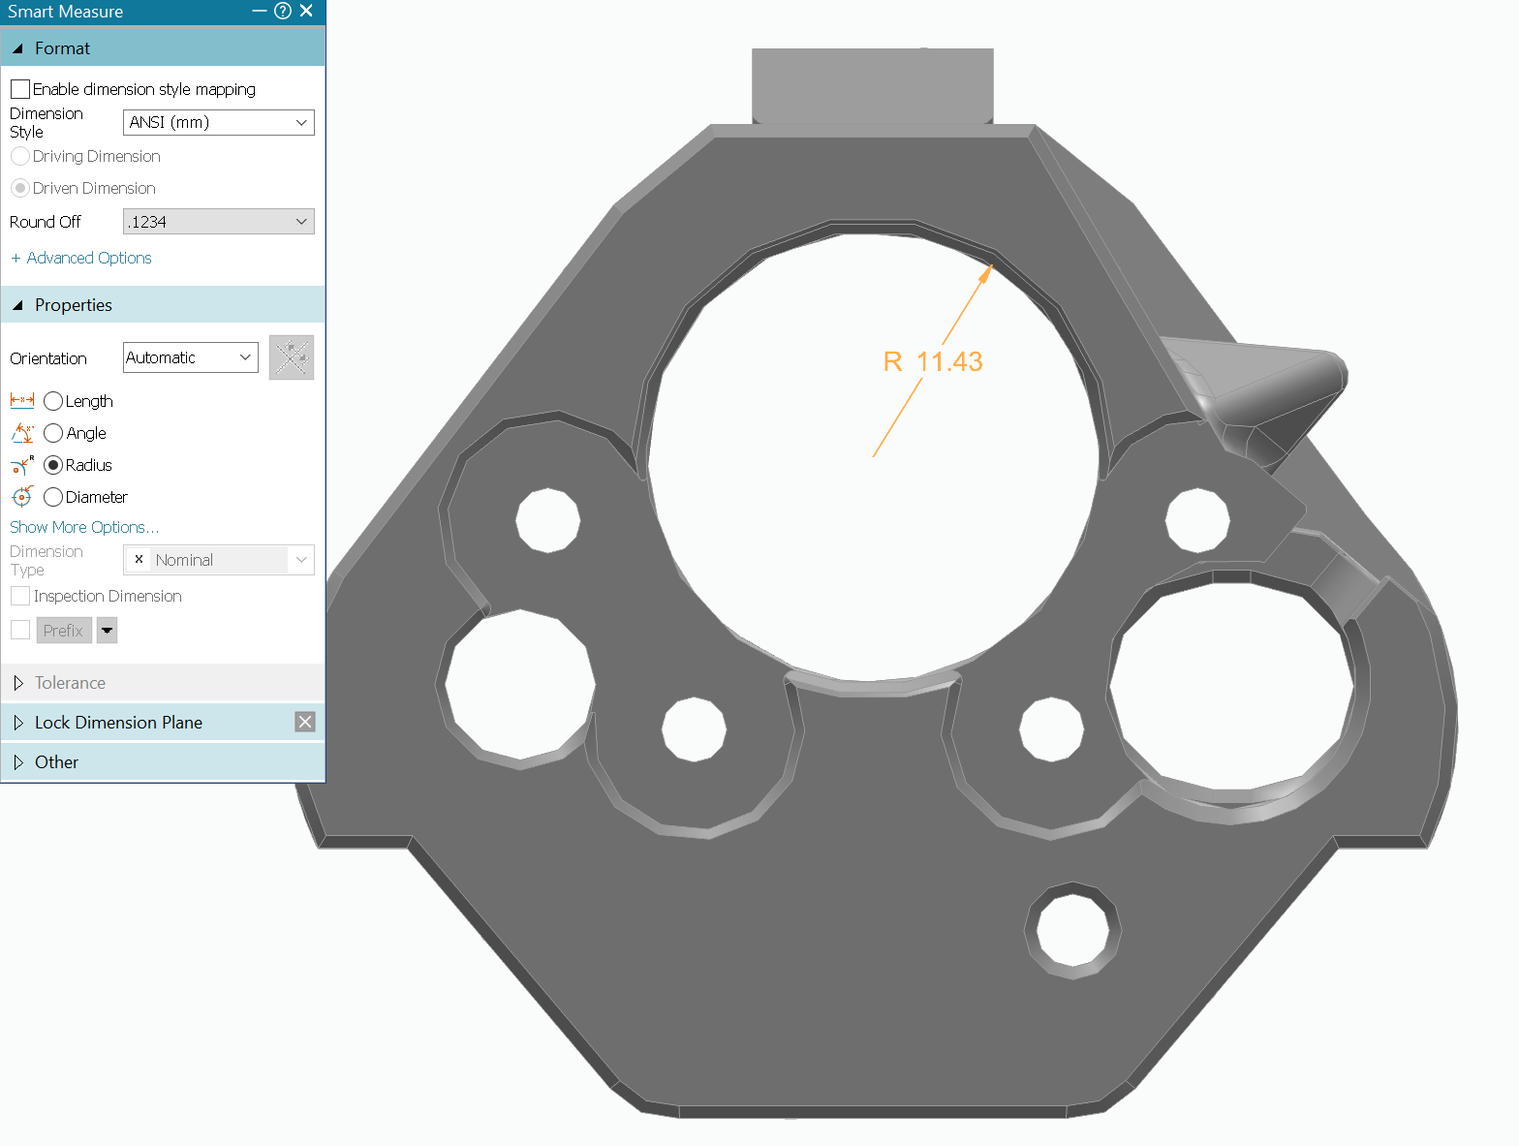Click the Radius dimension icon
The image size is (1519, 1146).
pos(21,465)
